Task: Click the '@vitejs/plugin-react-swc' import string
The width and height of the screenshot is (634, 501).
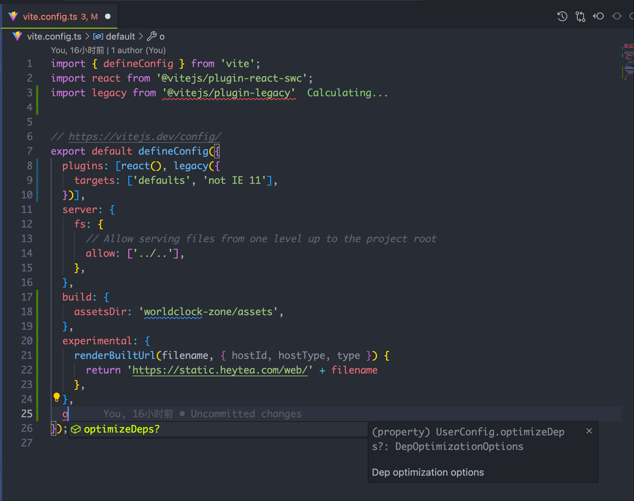Action: 232,78
